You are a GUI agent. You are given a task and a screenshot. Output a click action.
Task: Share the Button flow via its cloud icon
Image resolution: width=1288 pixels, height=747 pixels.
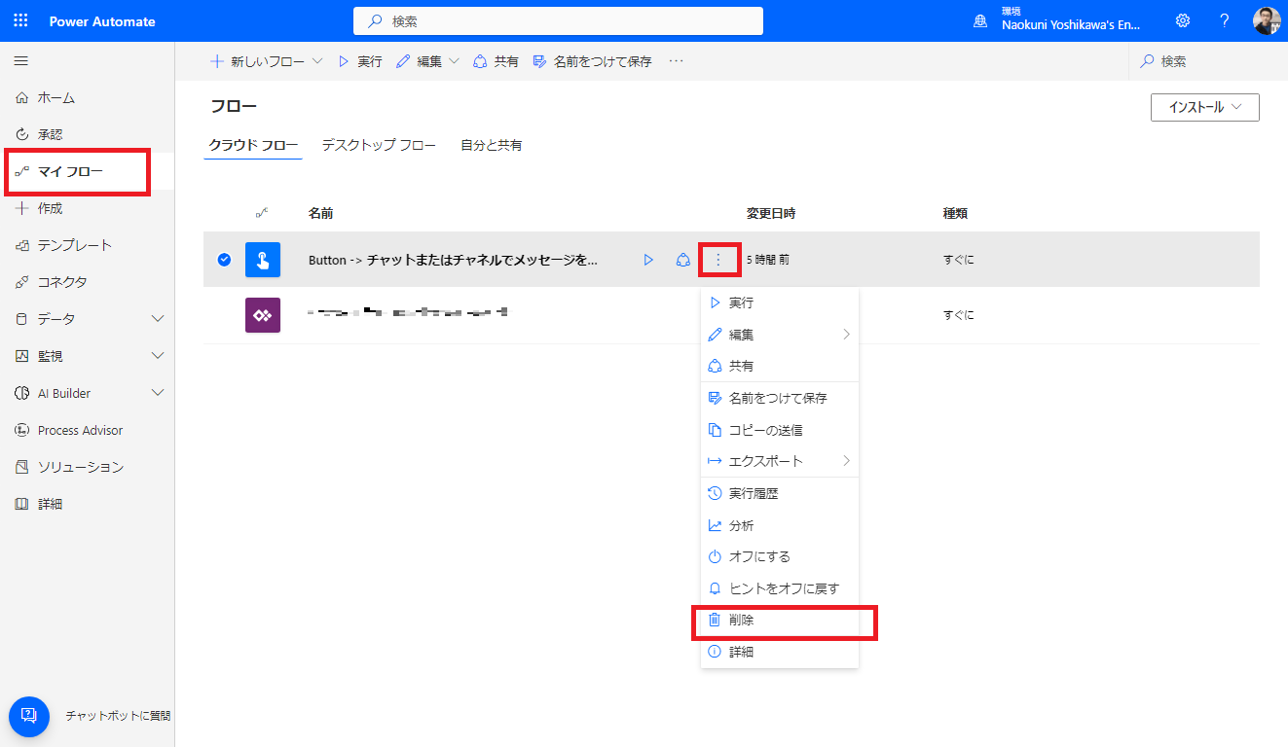[x=682, y=259]
